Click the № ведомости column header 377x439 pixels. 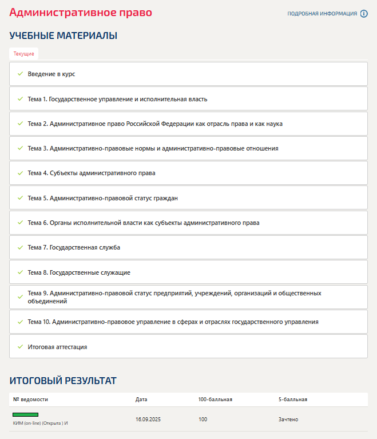tap(30, 399)
